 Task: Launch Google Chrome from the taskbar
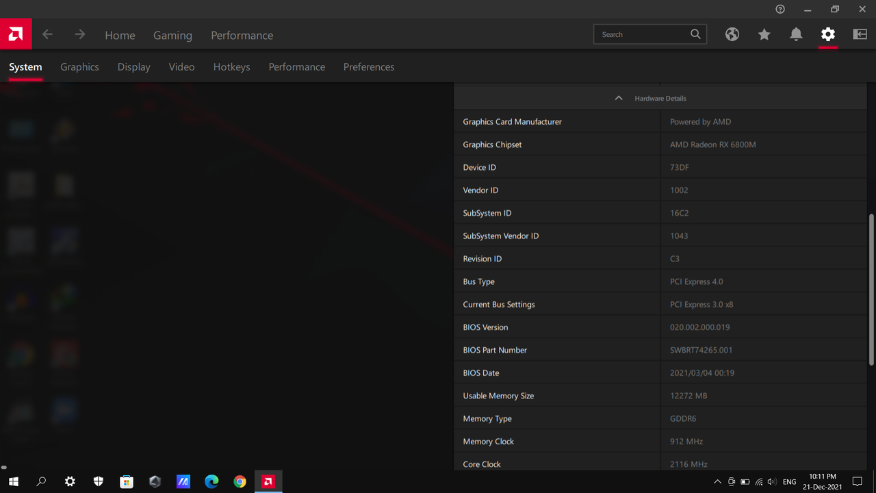coord(240,481)
